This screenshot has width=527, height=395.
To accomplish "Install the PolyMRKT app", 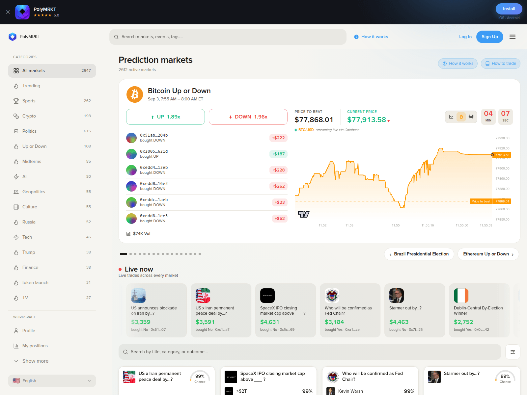I will (509, 9).
